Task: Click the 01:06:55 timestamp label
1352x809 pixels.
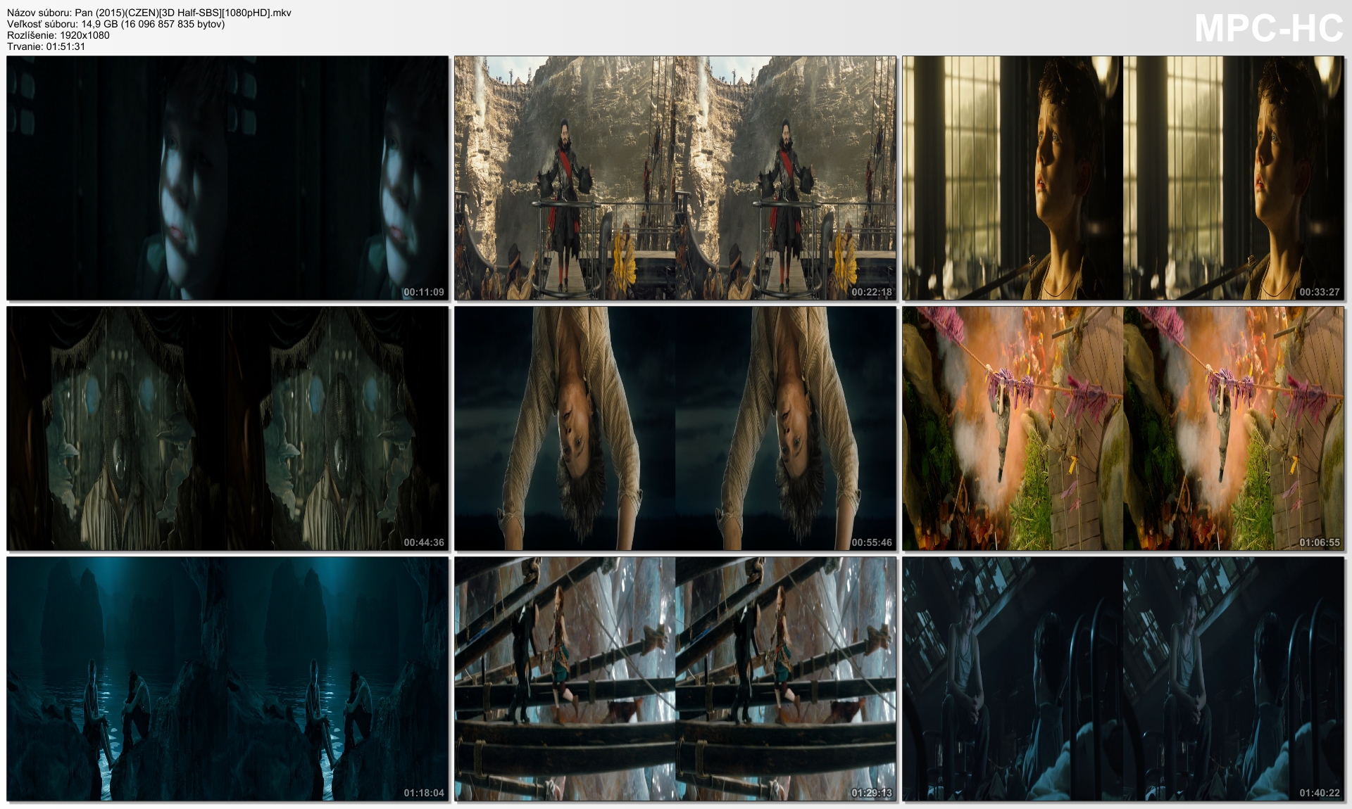Action: pyautogui.click(x=1319, y=542)
